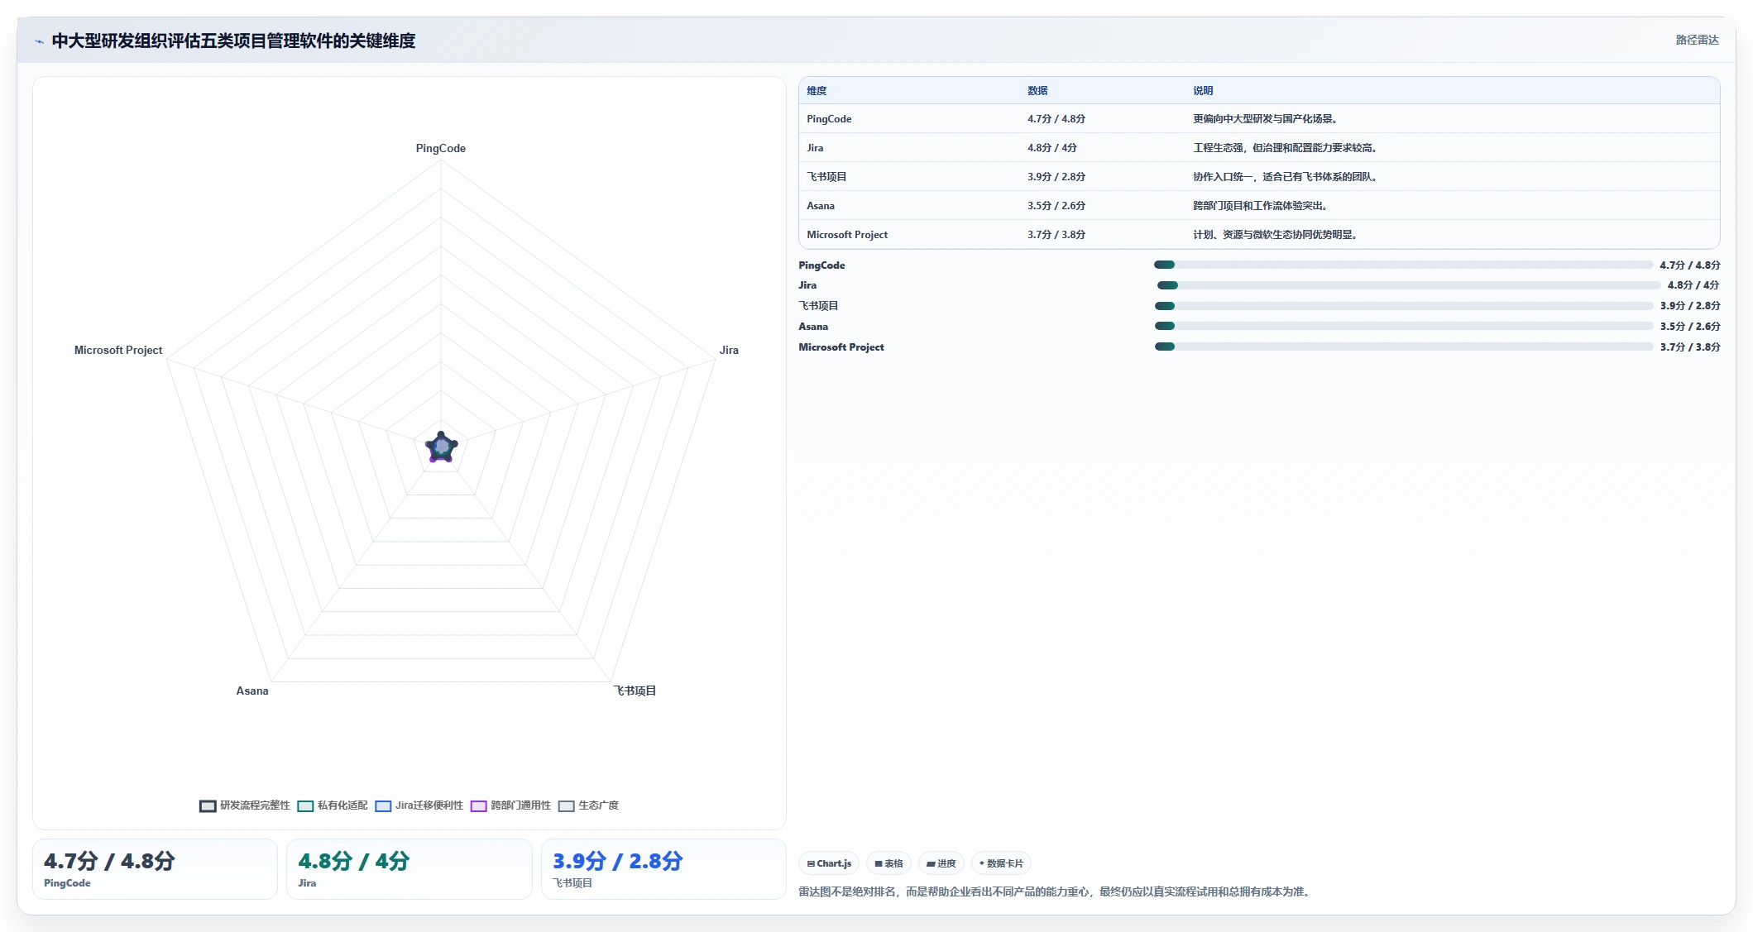Viewport: 1753px width, 932px height.
Task: Click the 表格 tag chip
Action: [x=888, y=863]
